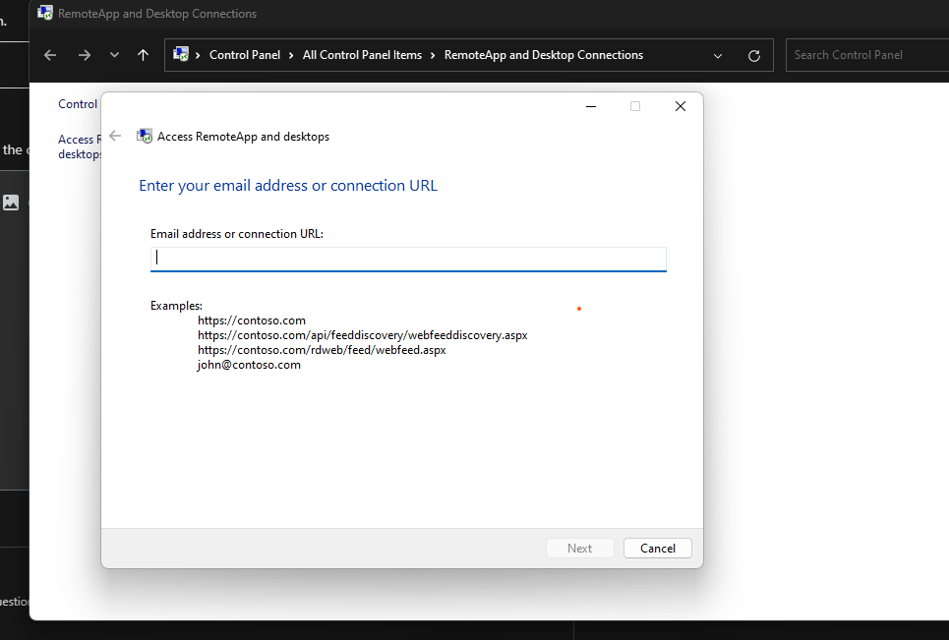Click the address bar RemoteApp icon
The width and height of the screenshot is (949, 640).
point(180,54)
